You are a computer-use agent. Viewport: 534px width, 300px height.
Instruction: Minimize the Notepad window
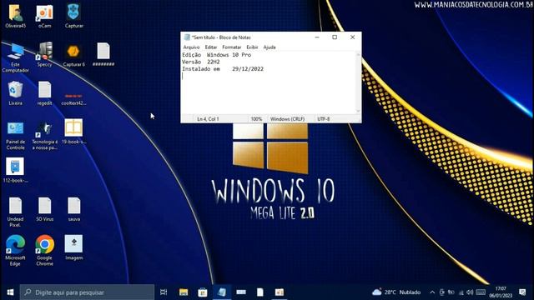click(317, 37)
